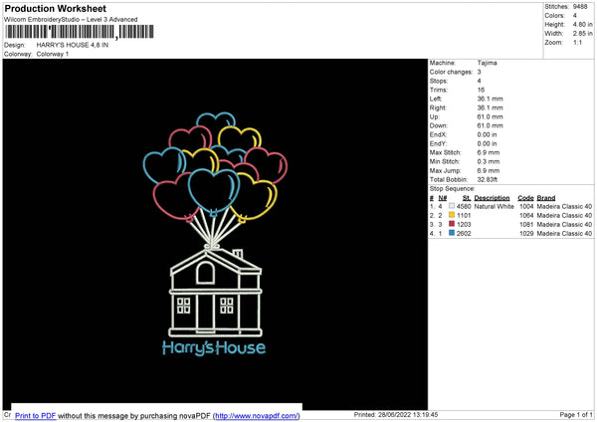This screenshot has height=422, width=597.
Task: Click the blue 2602 thread swatch
Action: (x=452, y=233)
